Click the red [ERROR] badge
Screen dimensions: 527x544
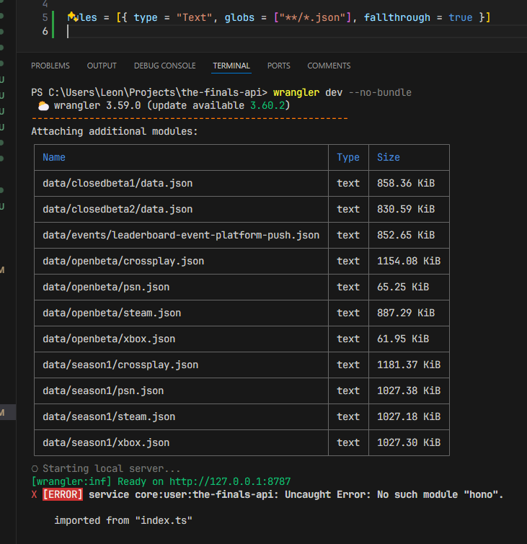(63, 494)
